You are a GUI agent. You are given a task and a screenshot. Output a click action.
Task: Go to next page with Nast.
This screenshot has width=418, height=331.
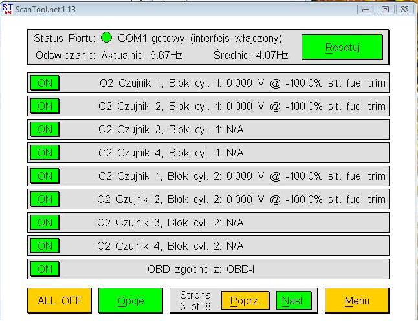[x=292, y=301]
